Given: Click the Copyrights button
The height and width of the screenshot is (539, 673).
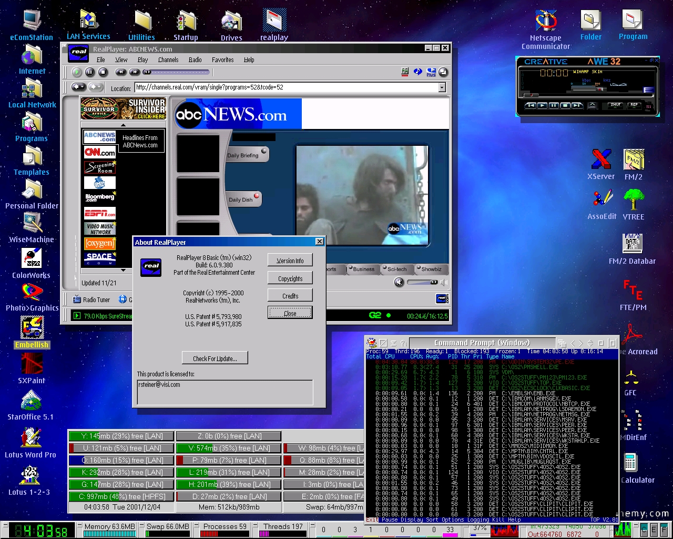Looking at the screenshot, I should pyautogui.click(x=290, y=278).
